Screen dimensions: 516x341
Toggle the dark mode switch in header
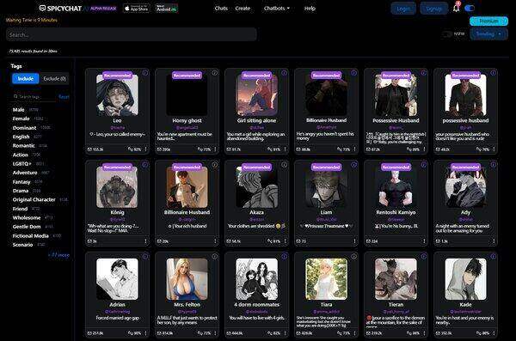470,9
